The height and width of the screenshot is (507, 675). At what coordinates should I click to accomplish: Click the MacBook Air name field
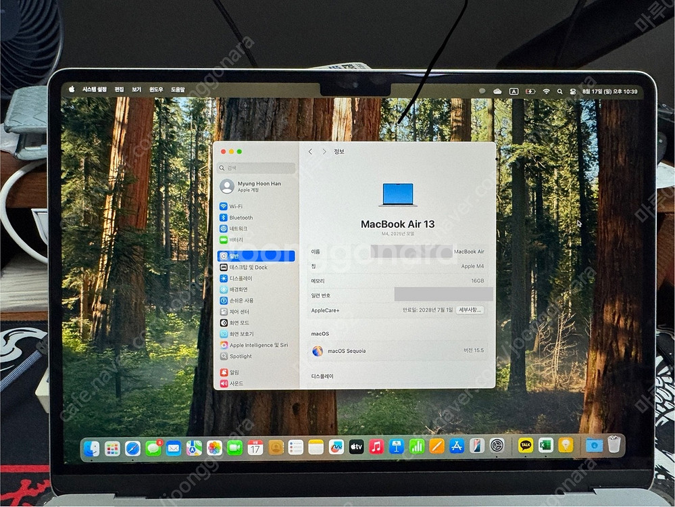click(x=397, y=251)
